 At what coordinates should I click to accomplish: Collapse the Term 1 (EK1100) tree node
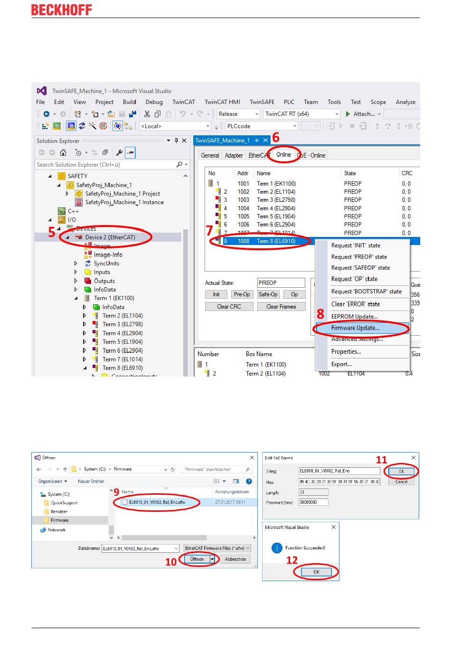point(76,298)
